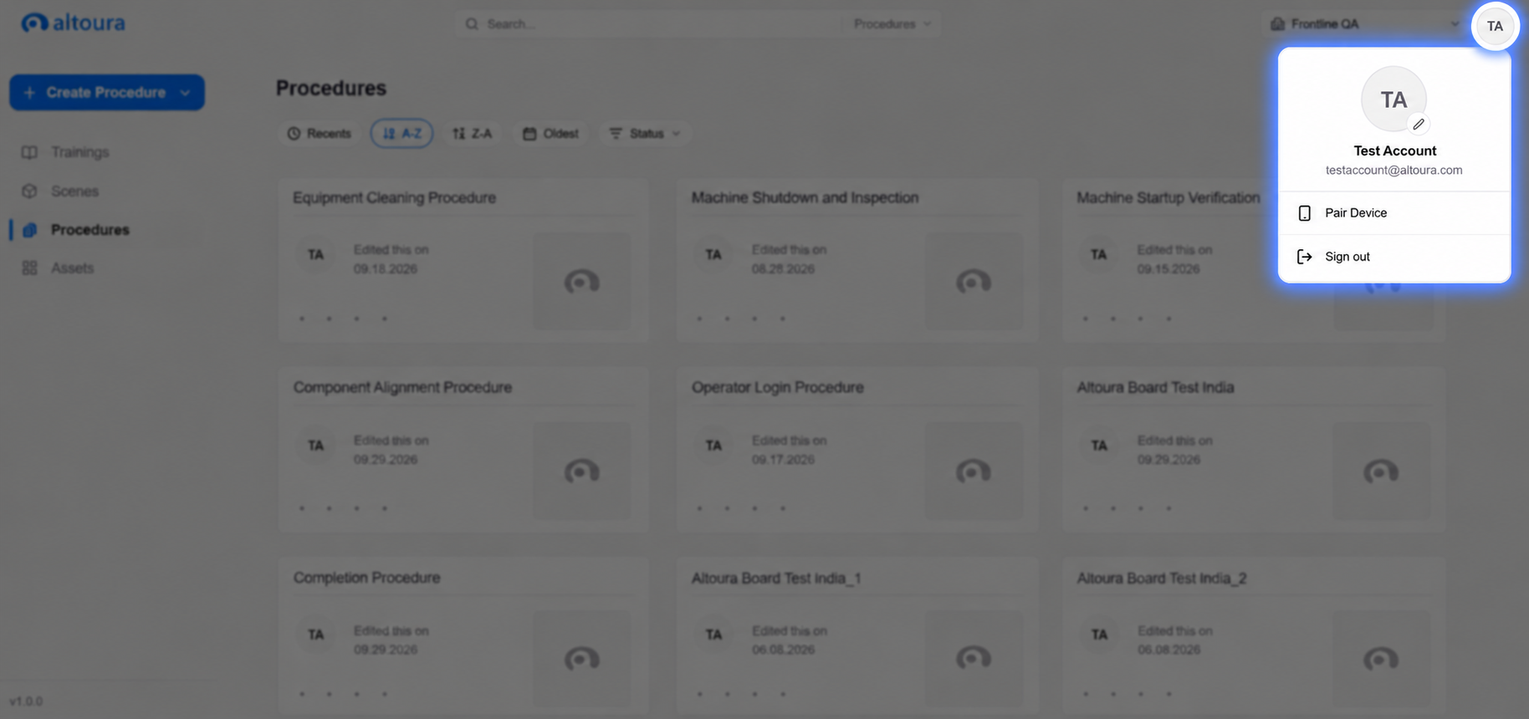Click Completion Procedure card title
The height and width of the screenshot is (719, 1529).
[366, 578]
